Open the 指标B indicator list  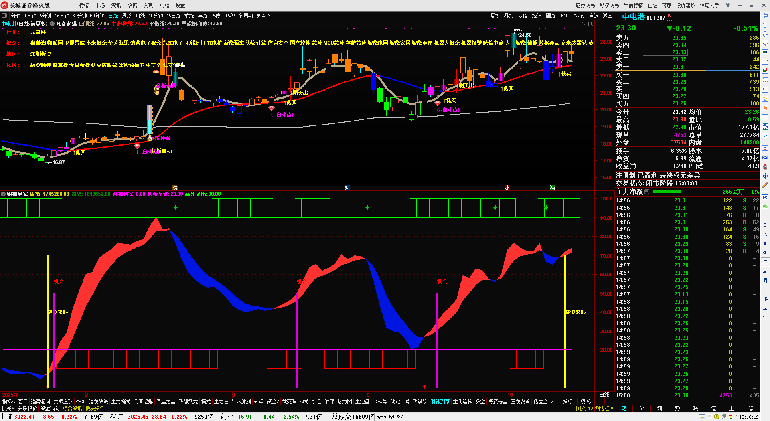[569, 401]
